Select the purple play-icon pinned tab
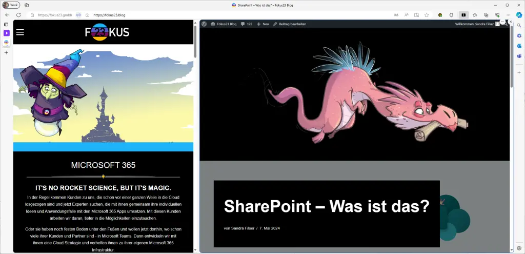 click(x=6, y=33)
